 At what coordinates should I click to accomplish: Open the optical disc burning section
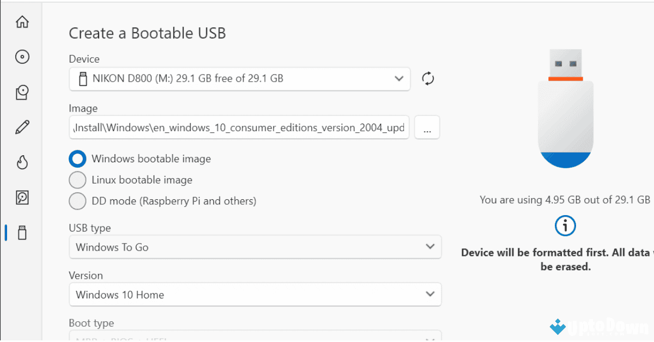tap(22, 57)
